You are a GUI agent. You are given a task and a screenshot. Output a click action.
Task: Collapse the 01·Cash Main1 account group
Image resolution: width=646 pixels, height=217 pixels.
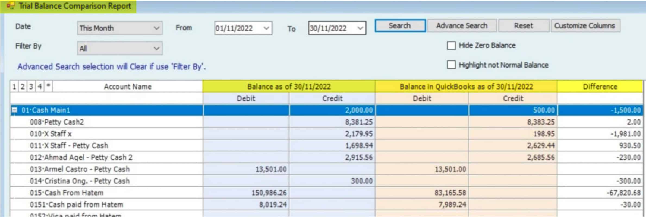point(15,110)
